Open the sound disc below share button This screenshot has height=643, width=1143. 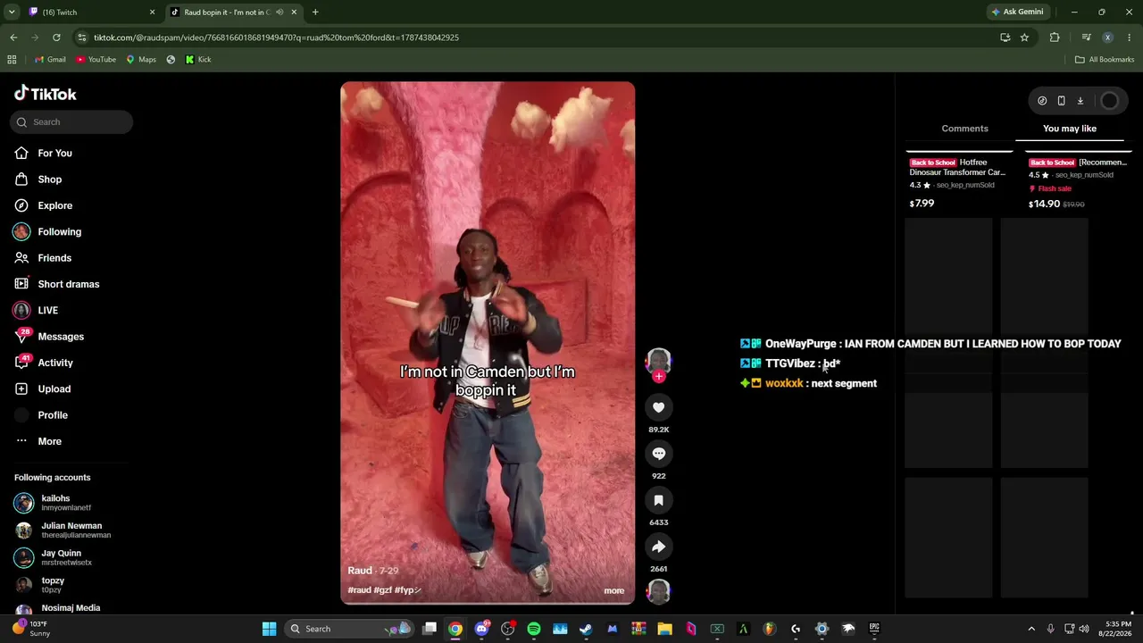pyautogui.click(x=658, y=591)
